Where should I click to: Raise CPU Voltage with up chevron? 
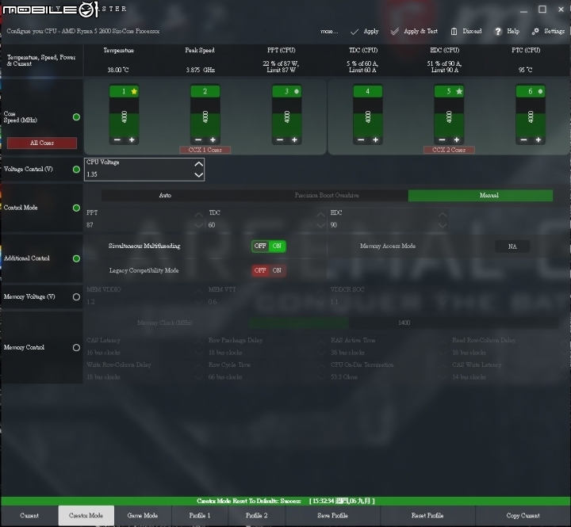pos(199,164)
